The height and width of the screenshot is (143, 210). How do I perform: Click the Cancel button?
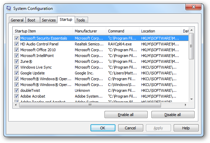(131, 128)
